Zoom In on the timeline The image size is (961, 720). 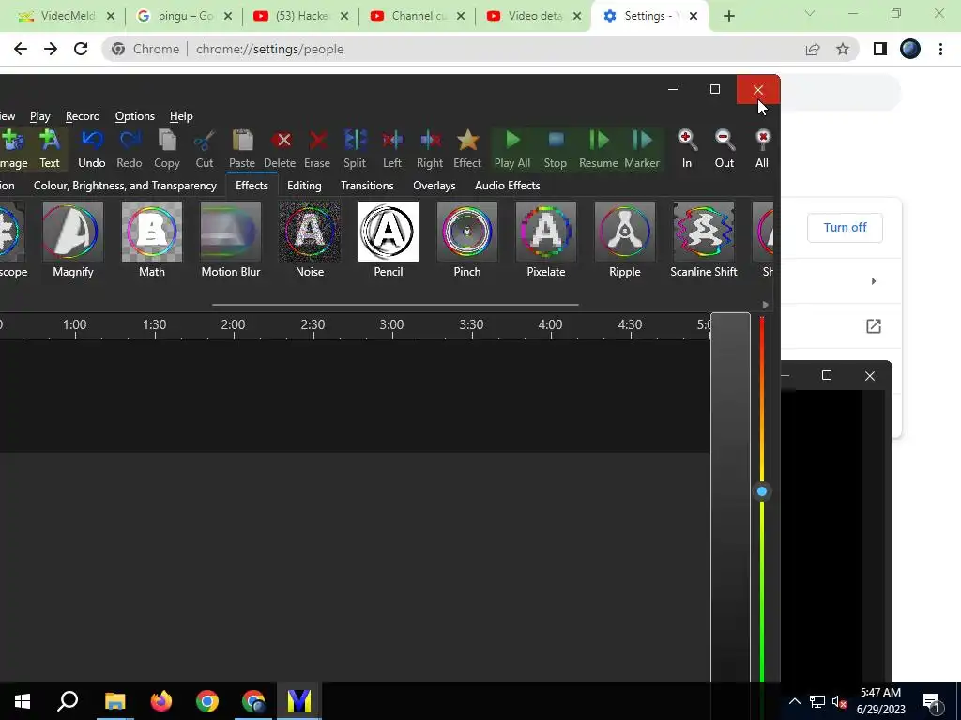pyautogui.click(x=687, y=149)
